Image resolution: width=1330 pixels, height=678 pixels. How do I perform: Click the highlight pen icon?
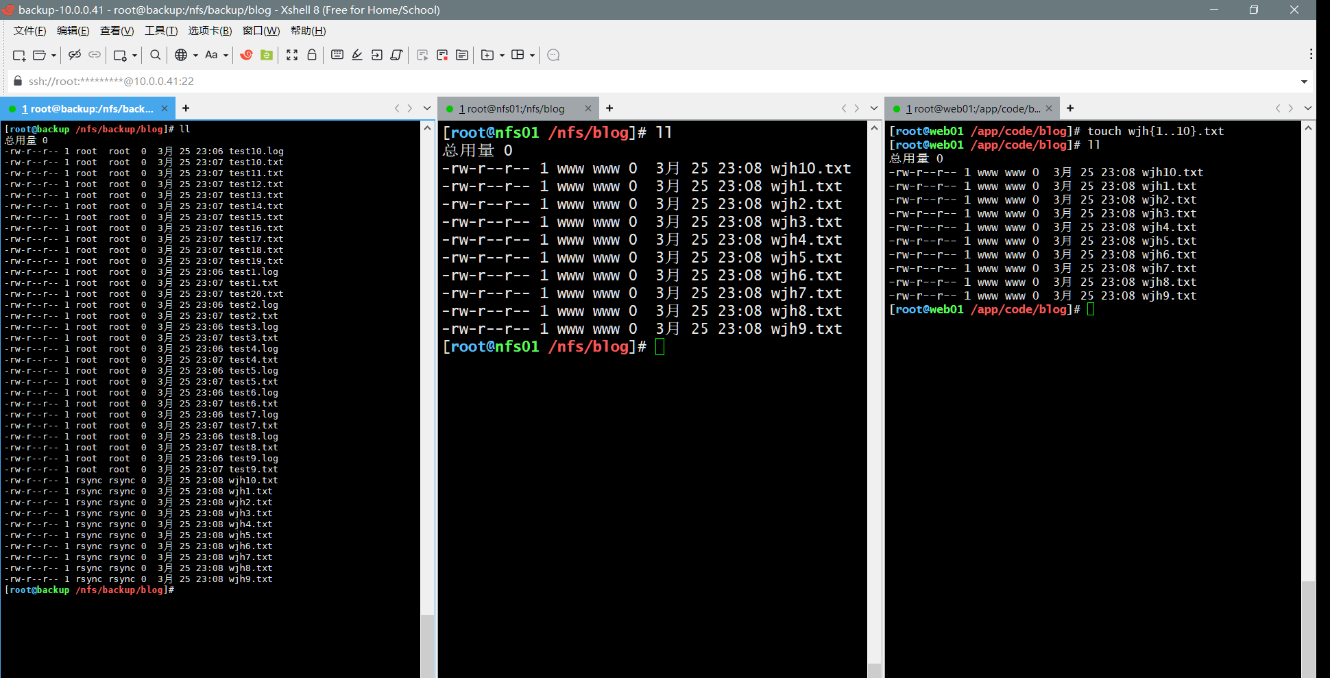click(x=357, y=55)
